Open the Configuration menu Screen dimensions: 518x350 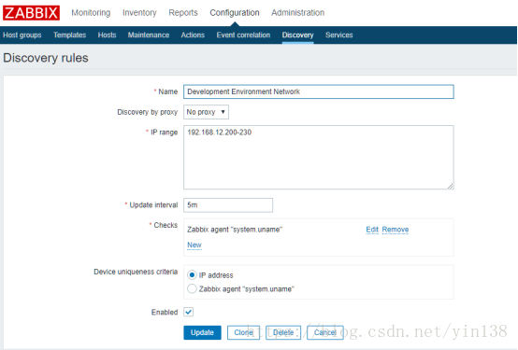[235, 13]
